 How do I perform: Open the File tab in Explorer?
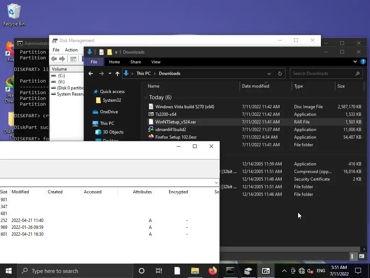pyautogui.click(x=94, y=62)
